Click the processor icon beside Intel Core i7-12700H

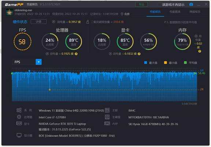(19, 117)
